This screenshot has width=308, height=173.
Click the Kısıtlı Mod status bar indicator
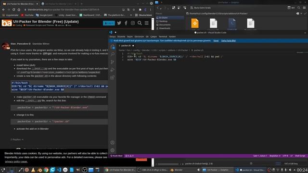[116, 156]
